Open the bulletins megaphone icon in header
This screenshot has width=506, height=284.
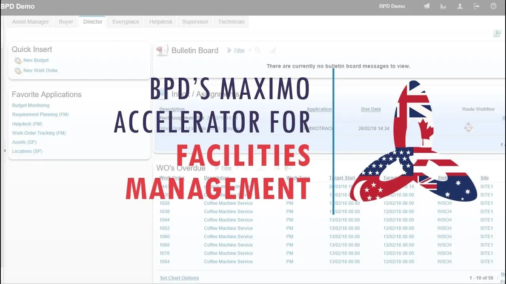click(427, 6)
